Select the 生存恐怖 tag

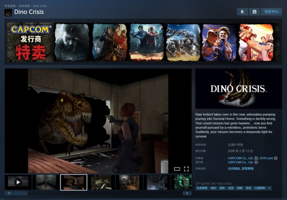pos(202,188)
